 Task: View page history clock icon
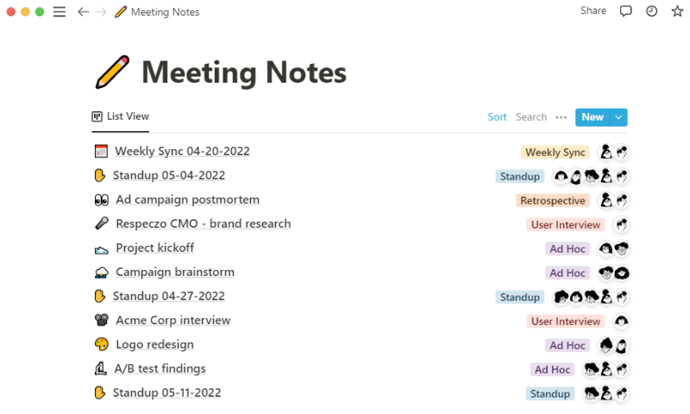pyautogui.click(x=651, y=11)
